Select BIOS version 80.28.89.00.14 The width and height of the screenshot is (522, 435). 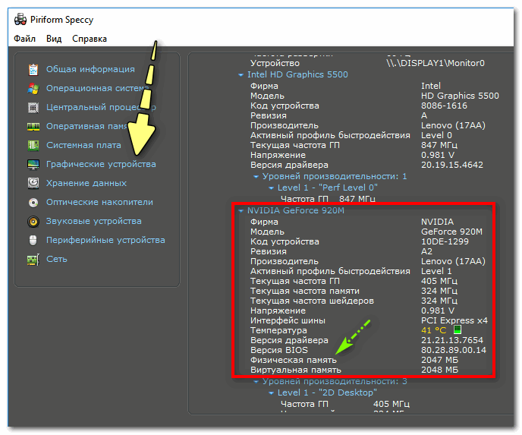(x=454, y=351)
